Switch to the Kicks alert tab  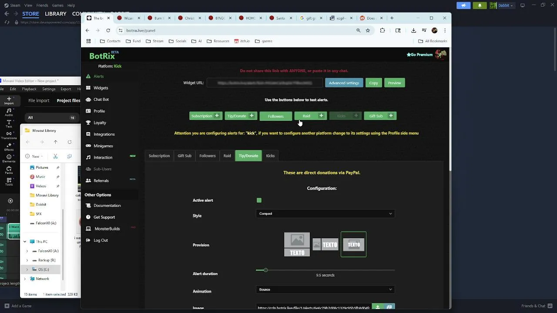[x=270, y=156]
